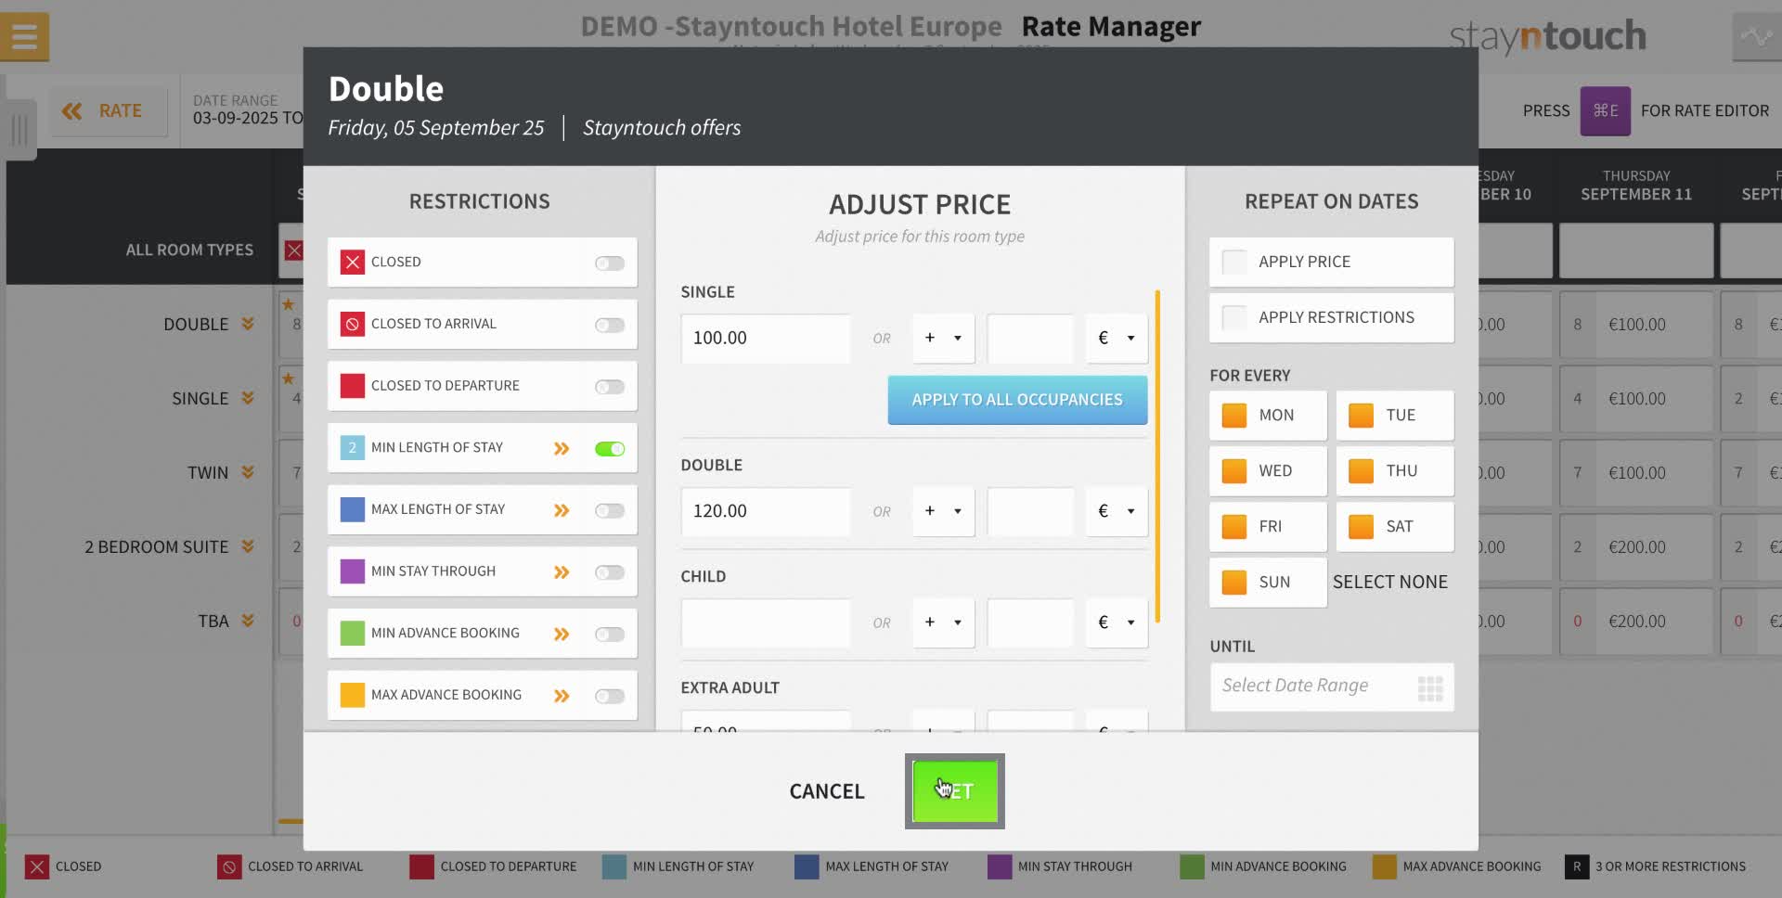Click the Max Advance Booking orange icon
The image size is (1782, 898).
tap(352, 696)
